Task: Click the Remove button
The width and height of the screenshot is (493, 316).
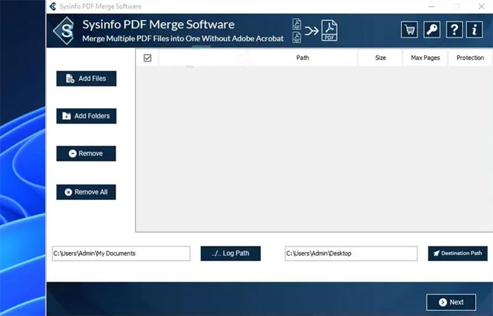Action: pos(86,153)
